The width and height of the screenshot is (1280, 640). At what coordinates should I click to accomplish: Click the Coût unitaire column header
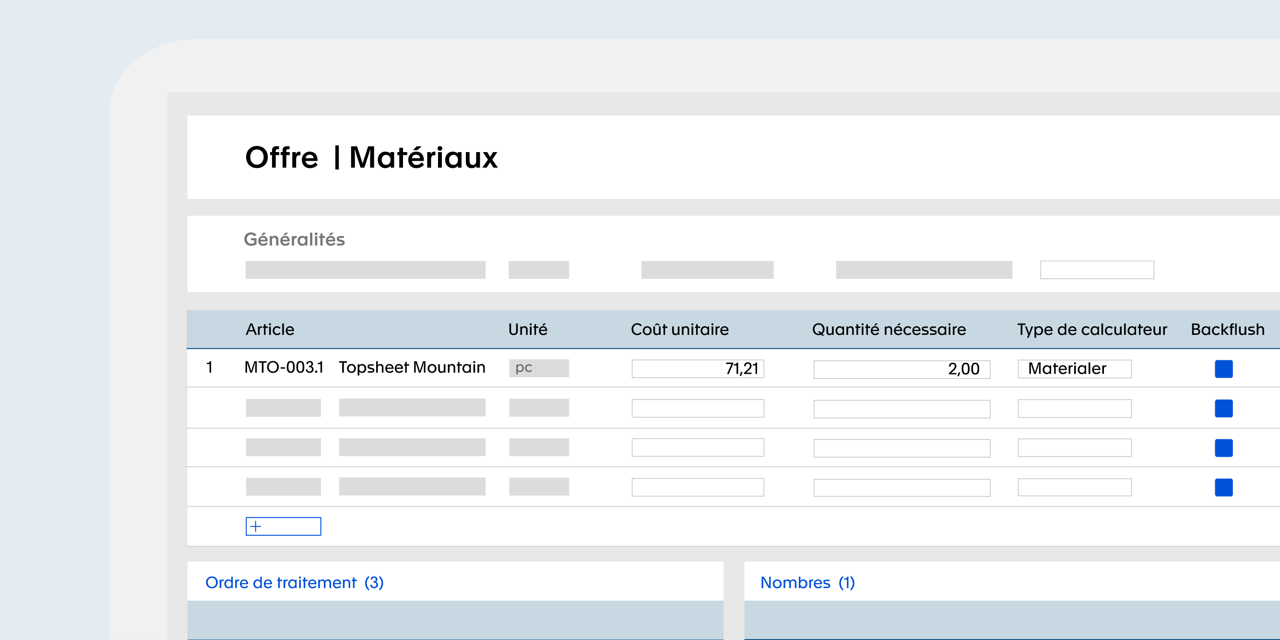680,330
